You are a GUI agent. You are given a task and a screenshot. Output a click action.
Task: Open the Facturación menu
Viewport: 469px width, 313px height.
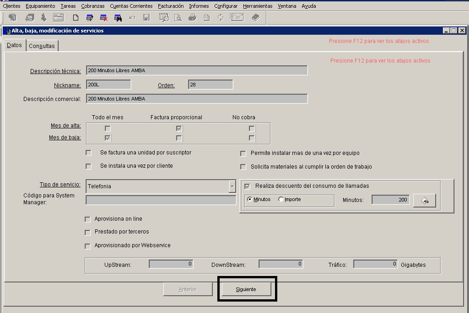(x=171, y=6)
